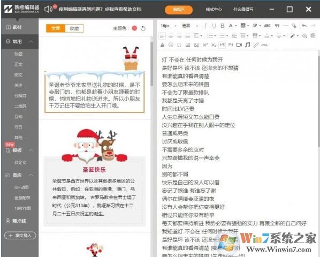Click the line 普通或另类

[x=175, y=133]
